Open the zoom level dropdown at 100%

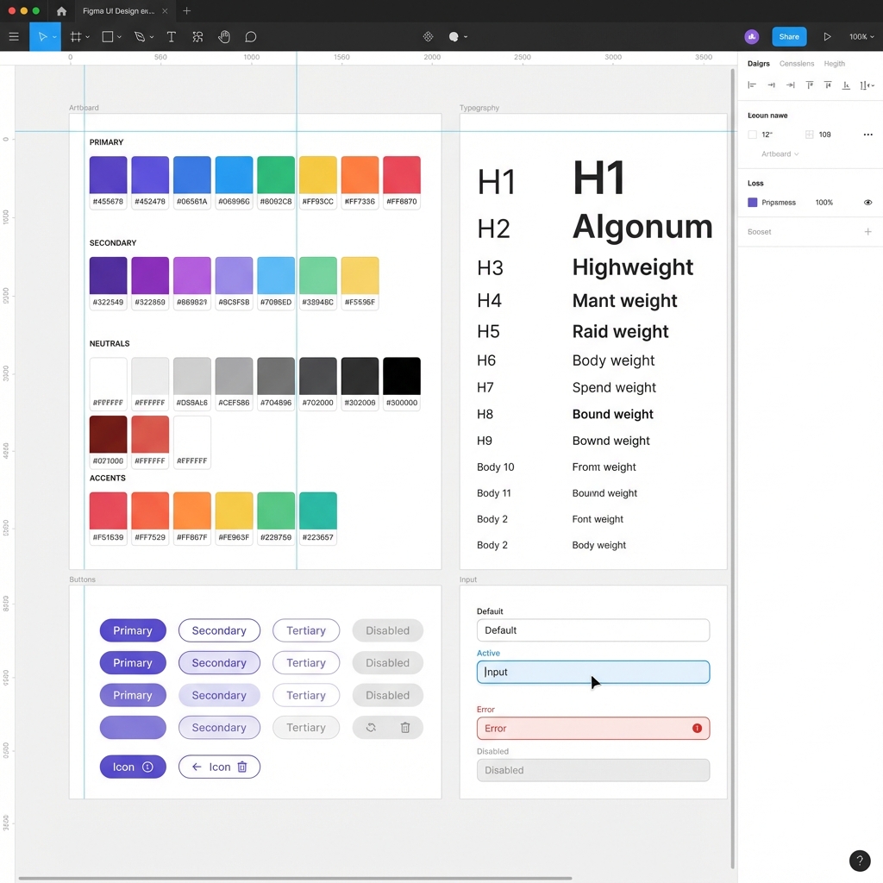coord(861,36)
